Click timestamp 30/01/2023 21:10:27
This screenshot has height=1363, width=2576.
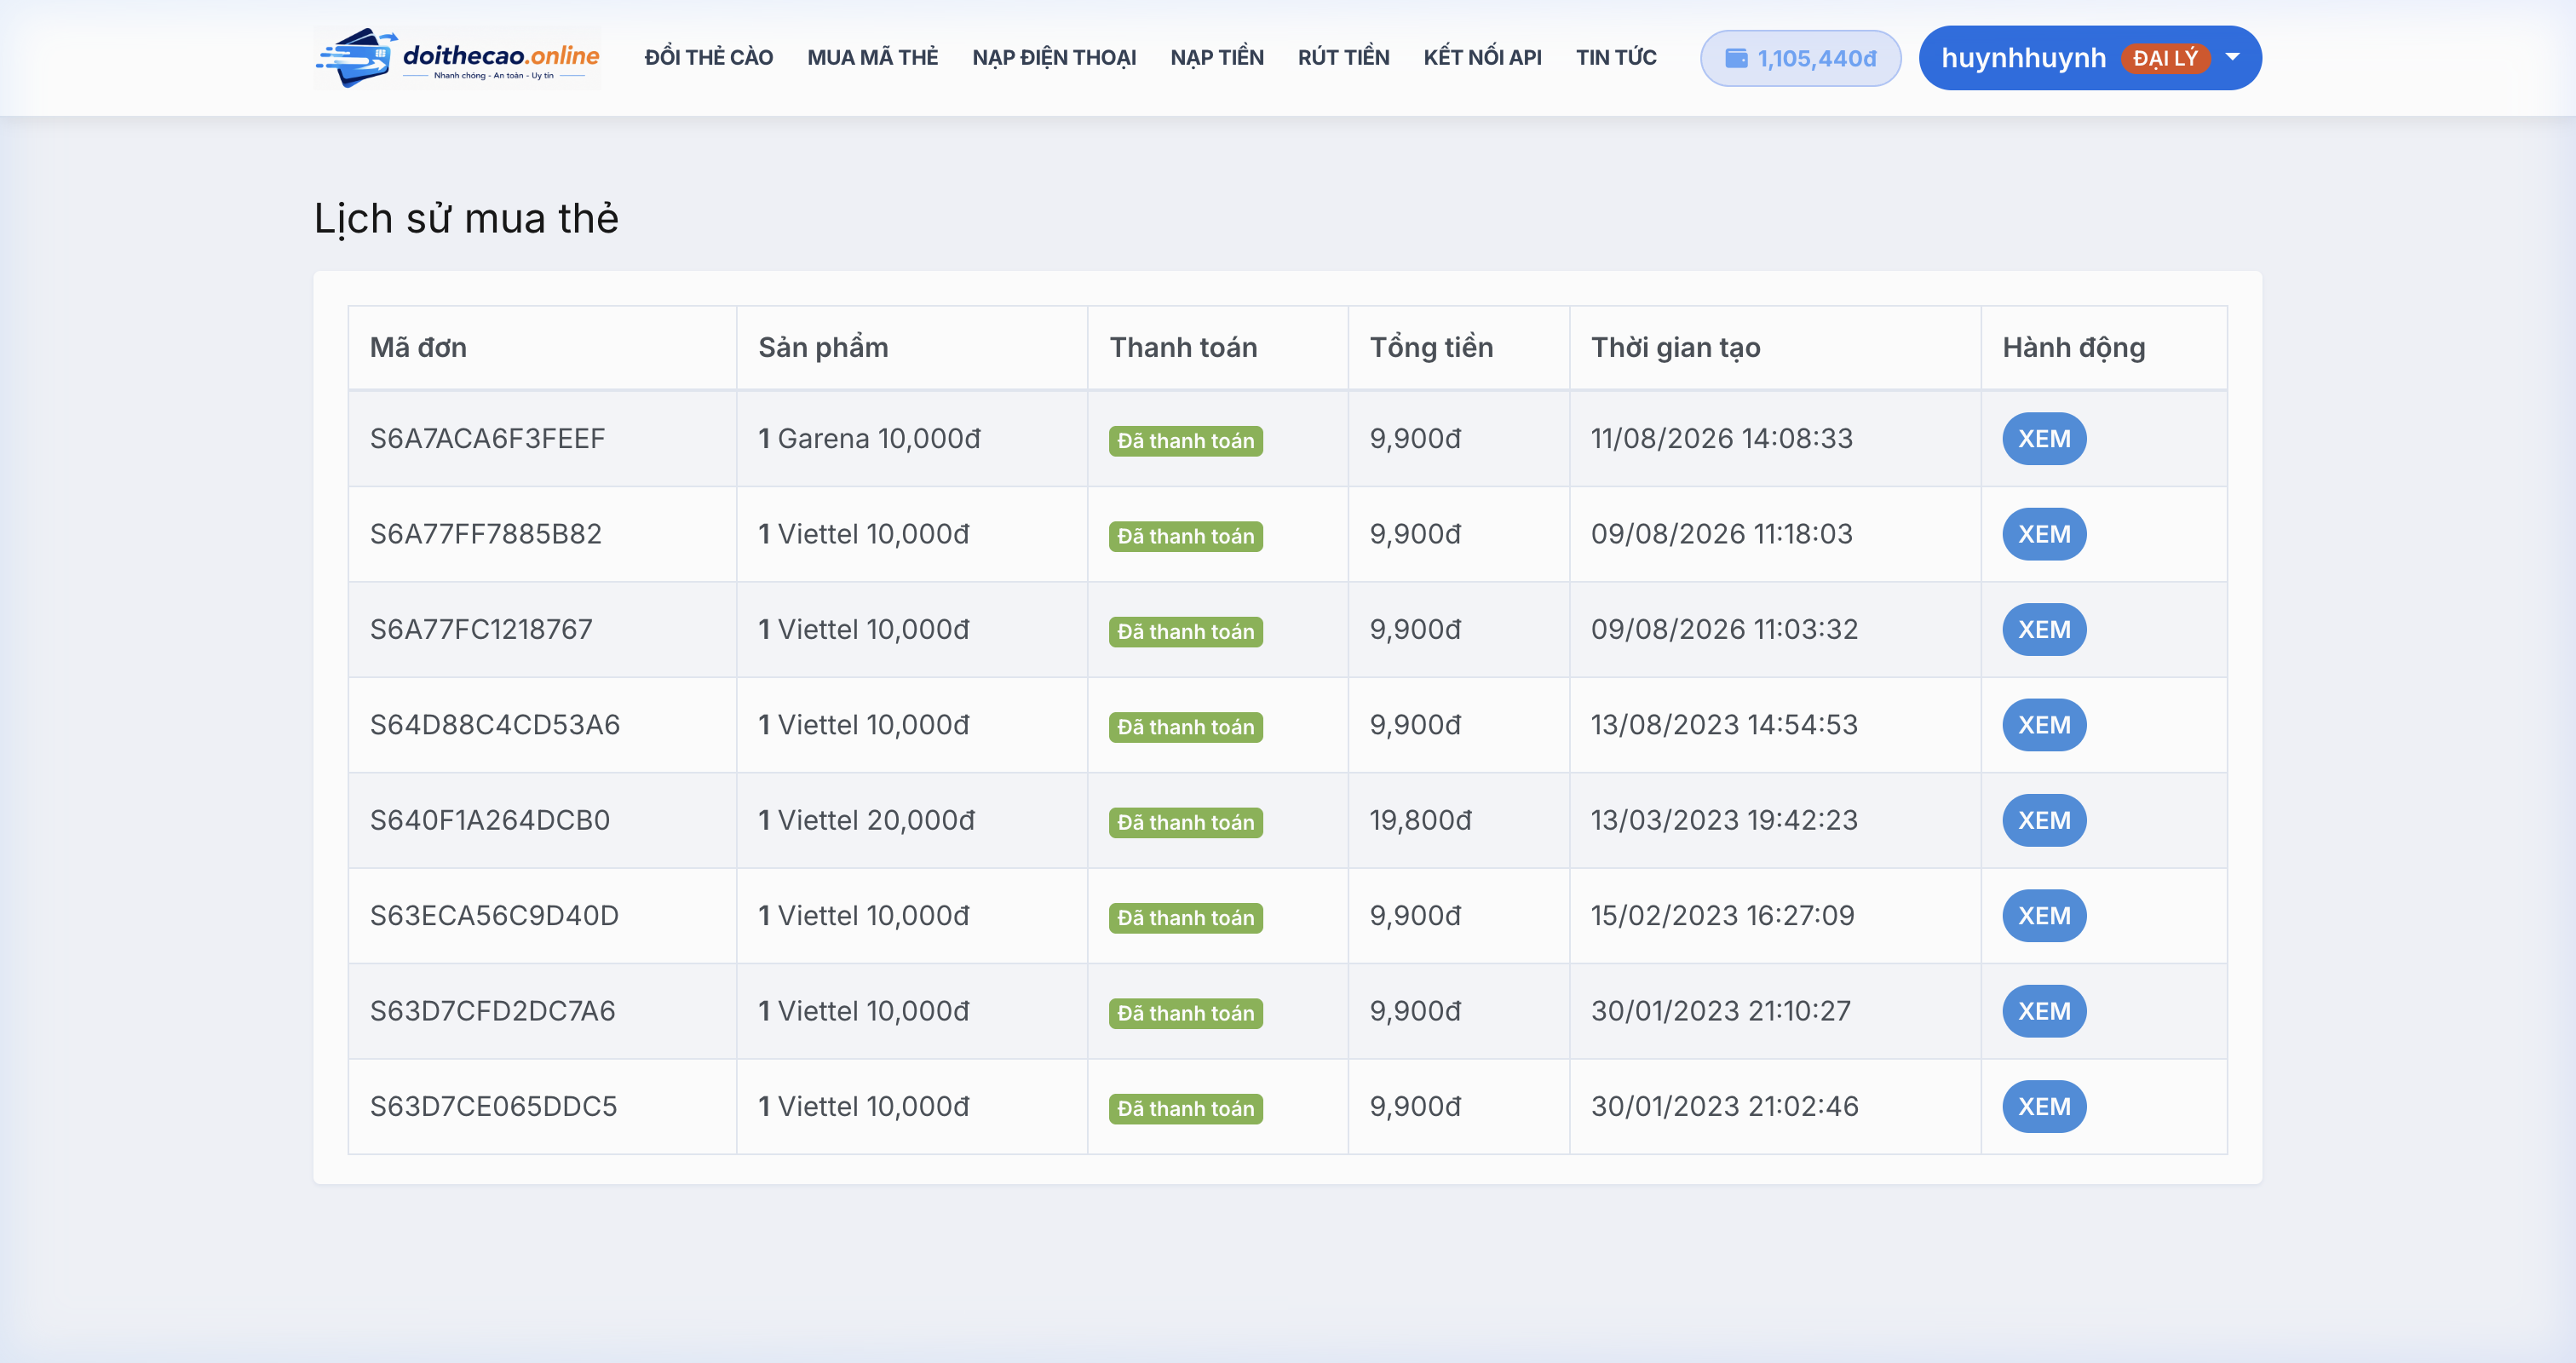click(1720, 1012)
